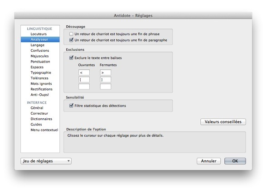The image size is (276, 193).
Task: Click the empty third Fermantes field
Action: [x=106, y=87]
